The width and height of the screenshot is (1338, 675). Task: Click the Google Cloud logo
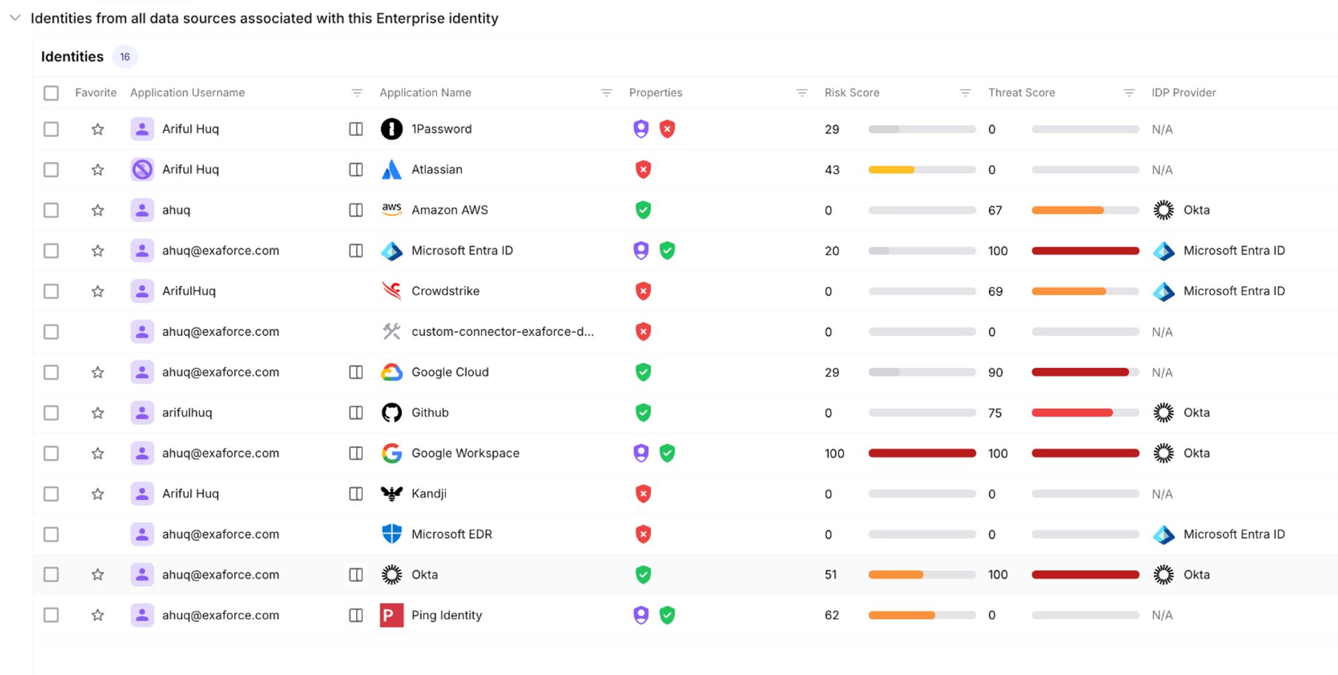click(x=392, y=372)
